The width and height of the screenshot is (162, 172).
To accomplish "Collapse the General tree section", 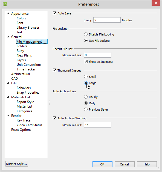I will click(8, 37).
